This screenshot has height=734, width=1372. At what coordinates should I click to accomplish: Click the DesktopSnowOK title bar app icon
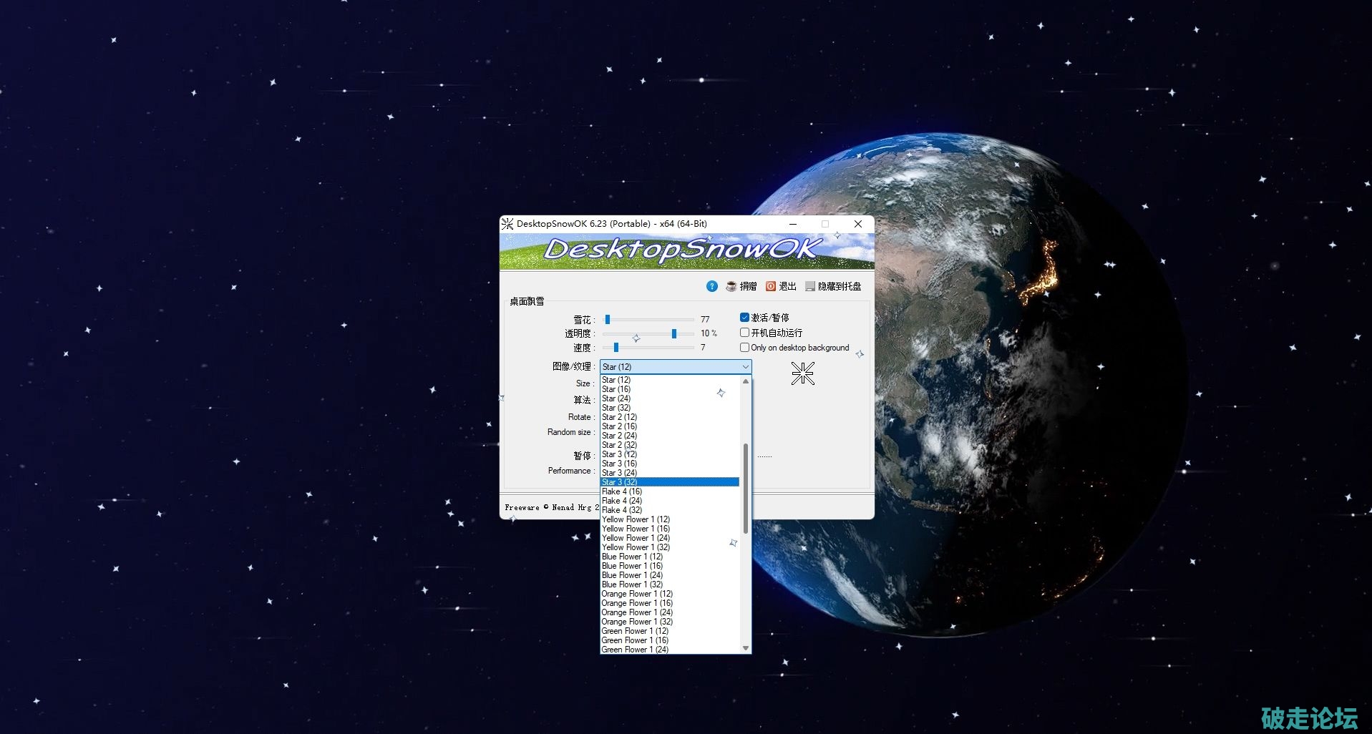(507, 224)
